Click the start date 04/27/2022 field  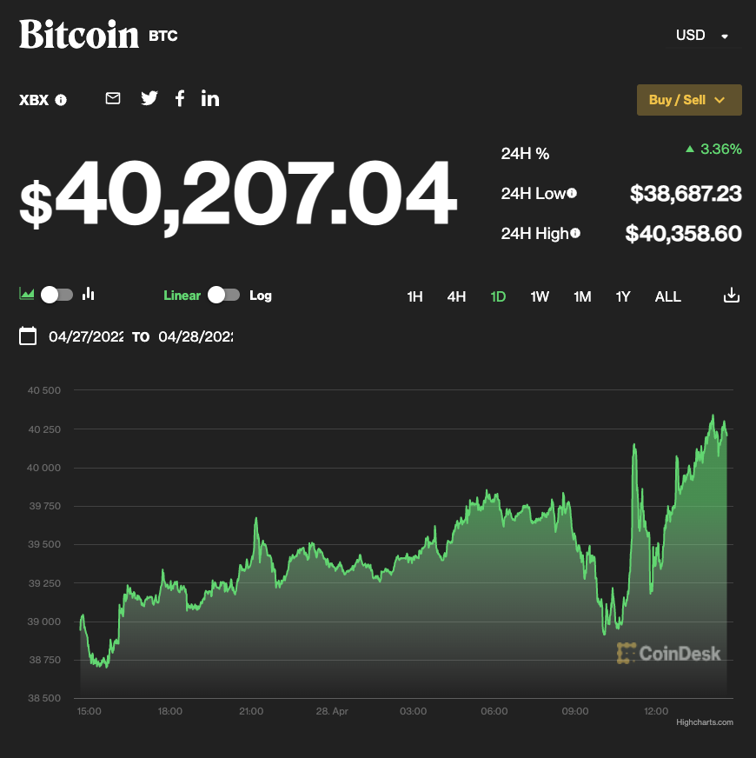(86, 336)
